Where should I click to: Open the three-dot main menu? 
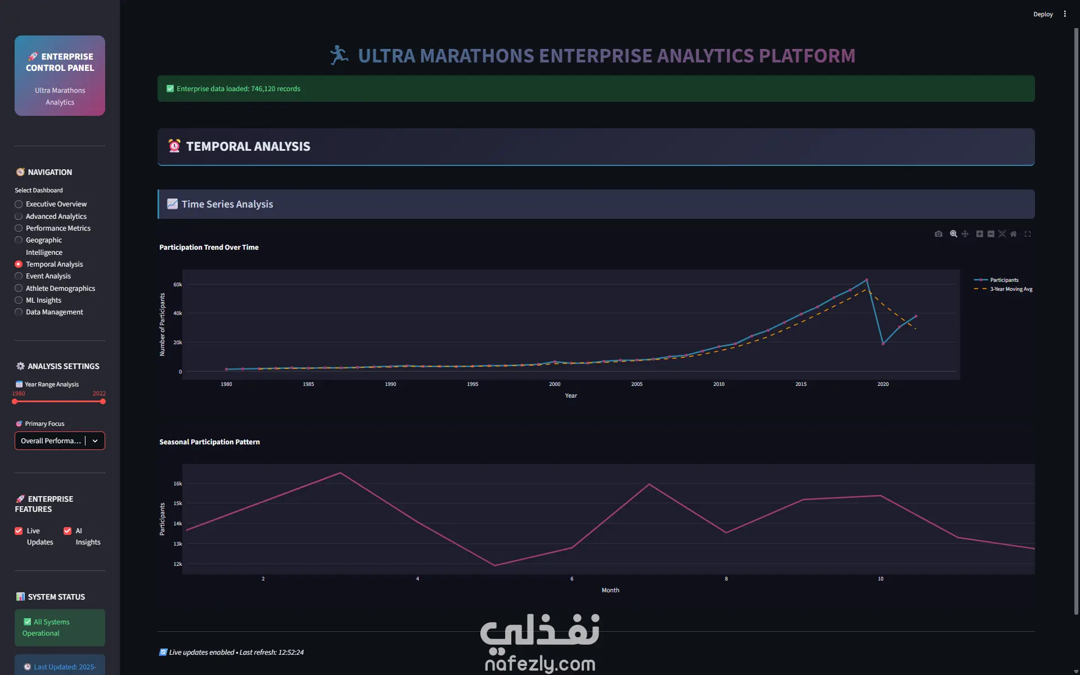[1065, 14]
